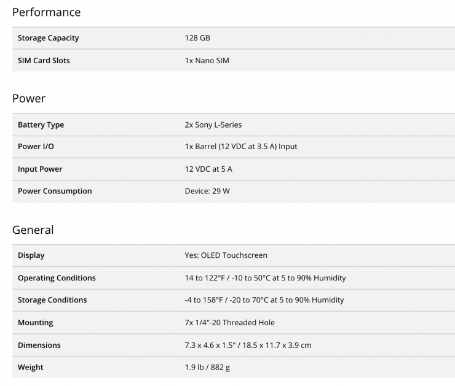This screenshot has width=455, height=386.
Task: Click the Device: 29 W value
Action: point(207,191)
